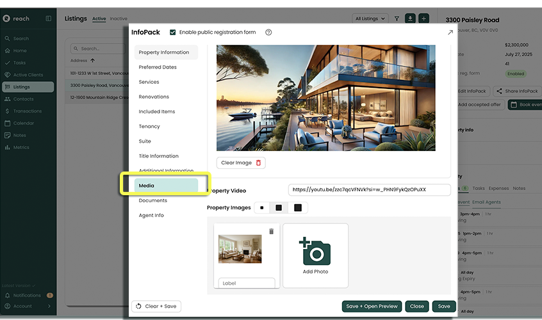Toggle Enable public registration form checkbox
The height and width of the screenshot is (320, 542).
point(173,32)
